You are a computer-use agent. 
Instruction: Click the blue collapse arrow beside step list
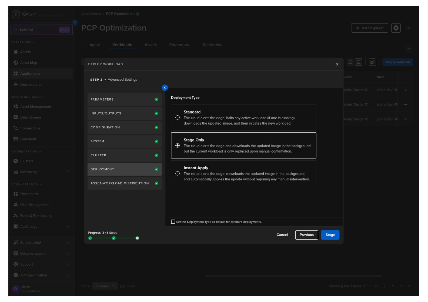pos(165,88)
